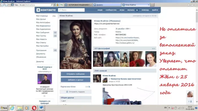Click Отправить сообщение button
Viewport: 198px width, 111px height.
tap(76, 74)
